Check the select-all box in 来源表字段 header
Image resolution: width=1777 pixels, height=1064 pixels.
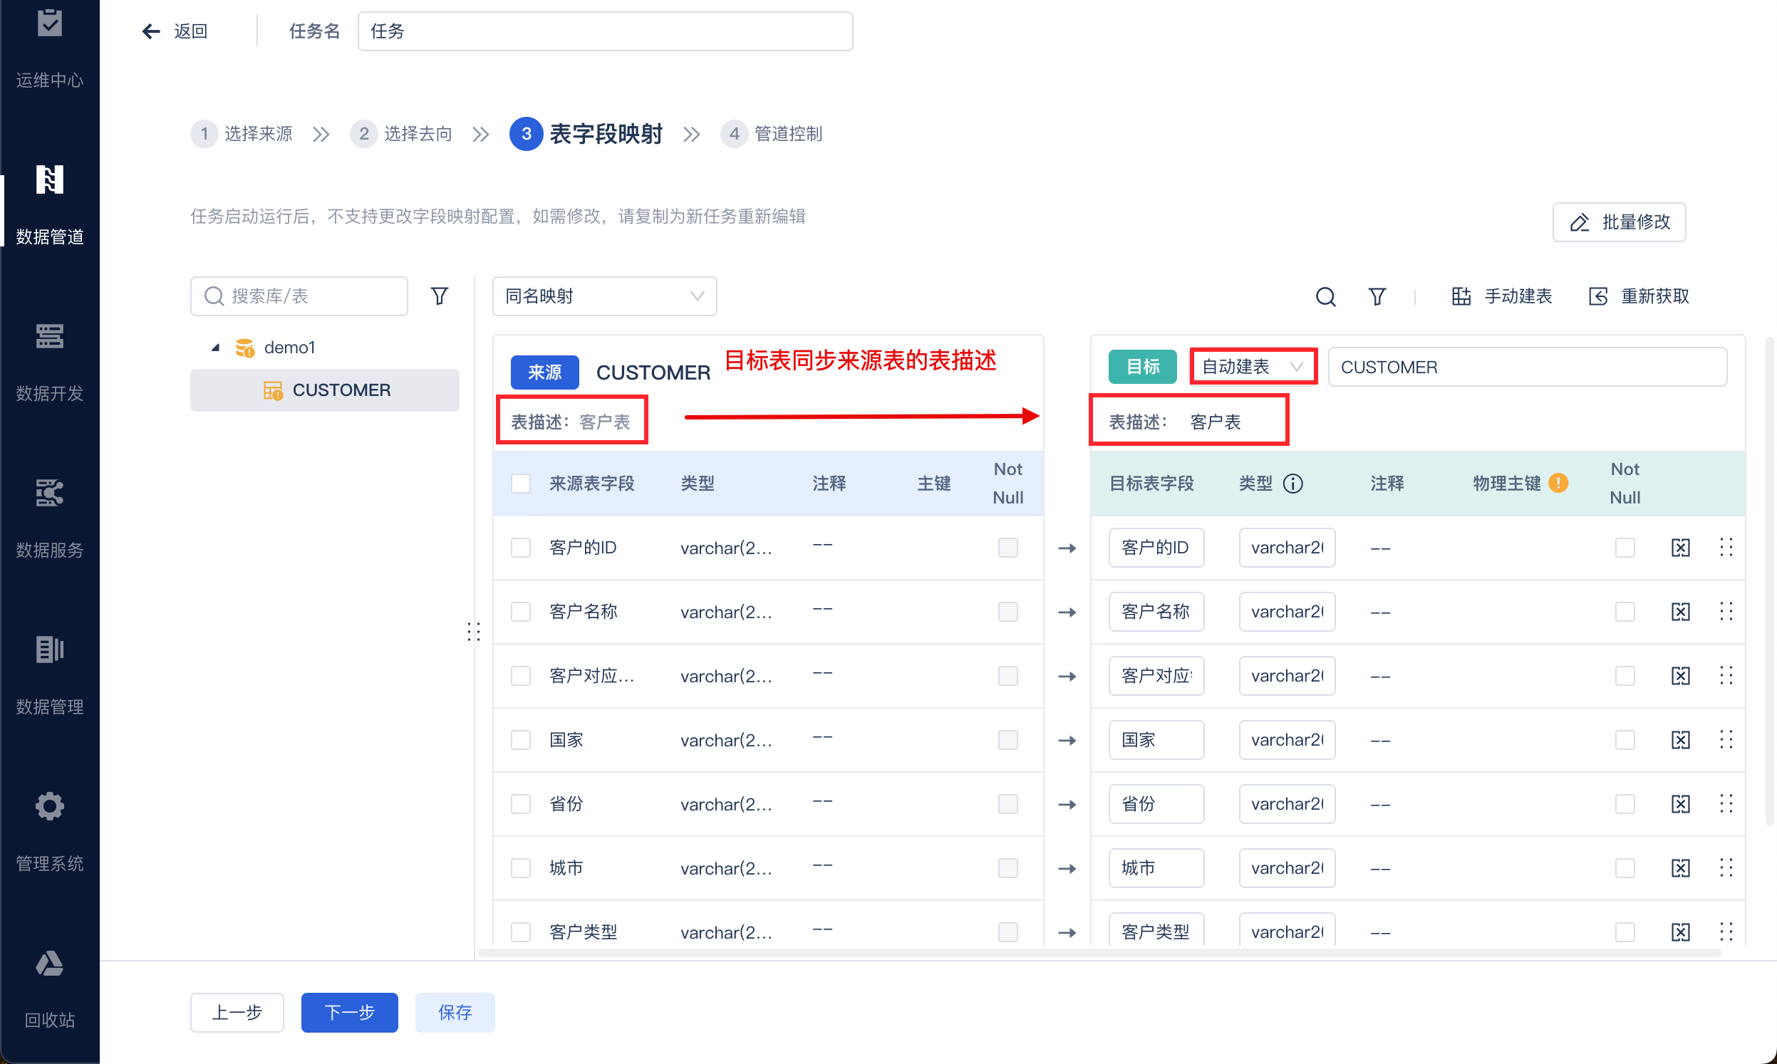click(x=521, y=484)
